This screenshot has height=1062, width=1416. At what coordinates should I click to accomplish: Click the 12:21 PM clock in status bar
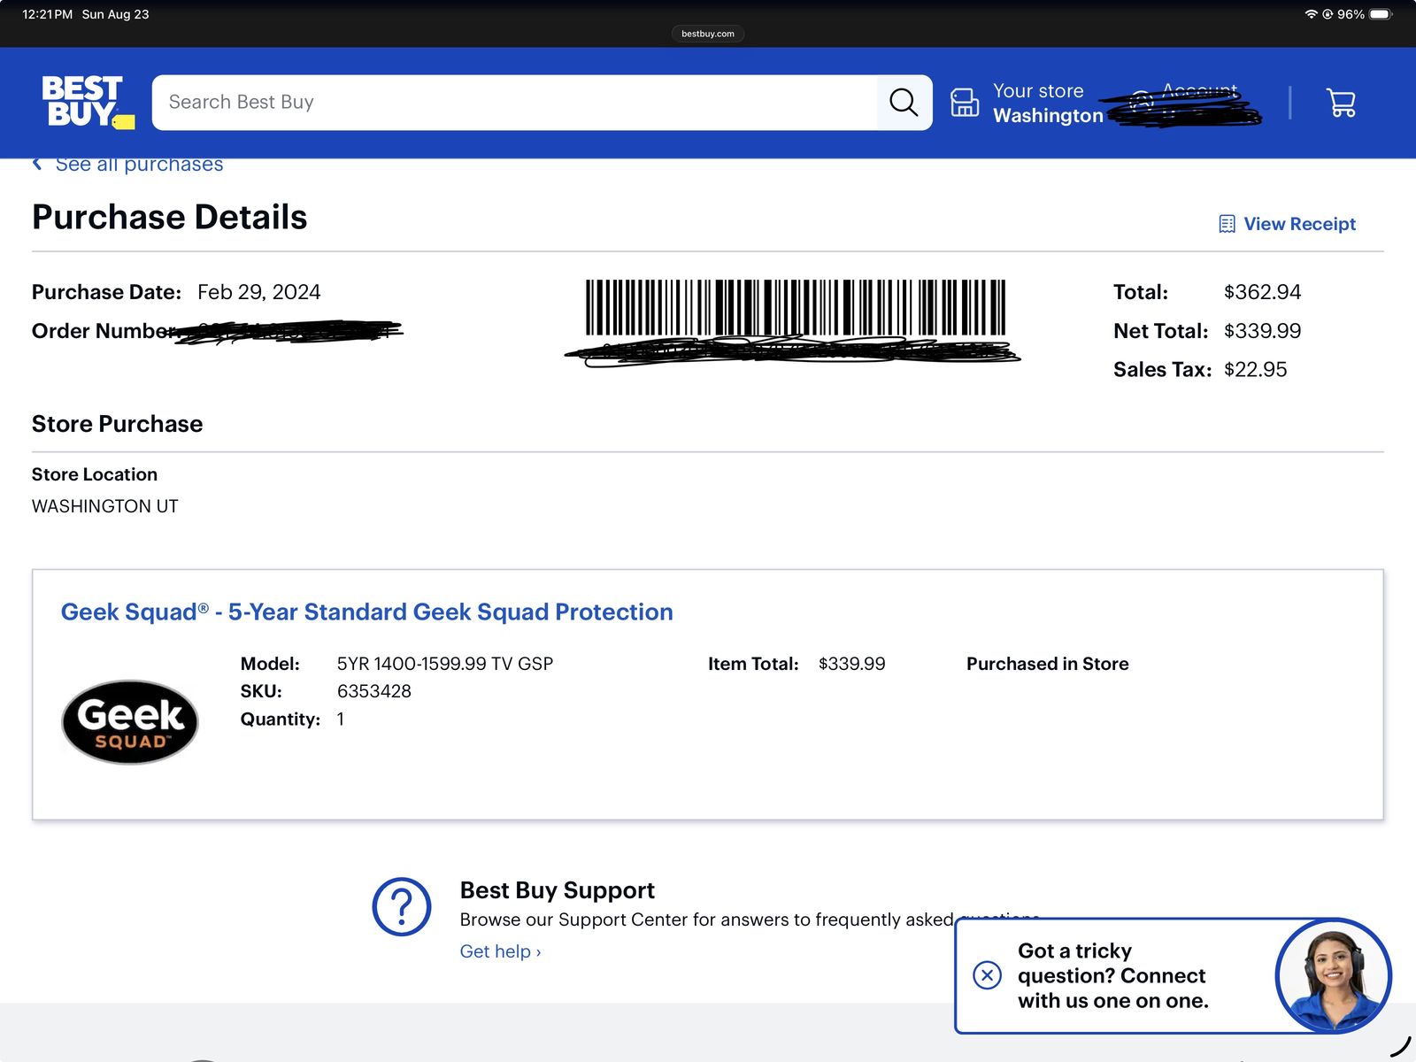point(47,14)
